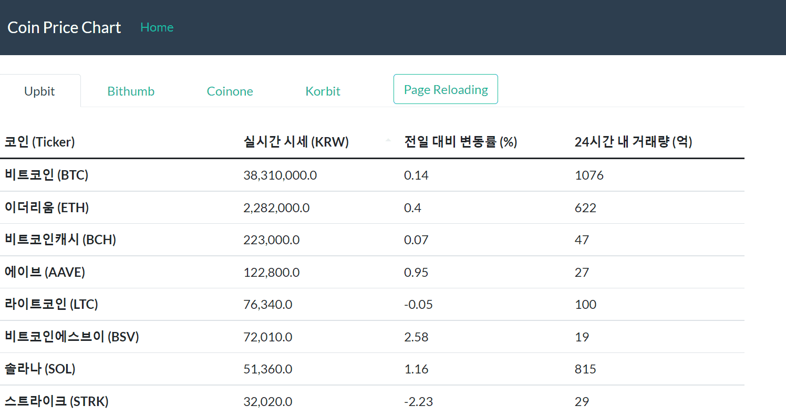
Task: Click the SOL volume 815
Action: coord(585,369)
